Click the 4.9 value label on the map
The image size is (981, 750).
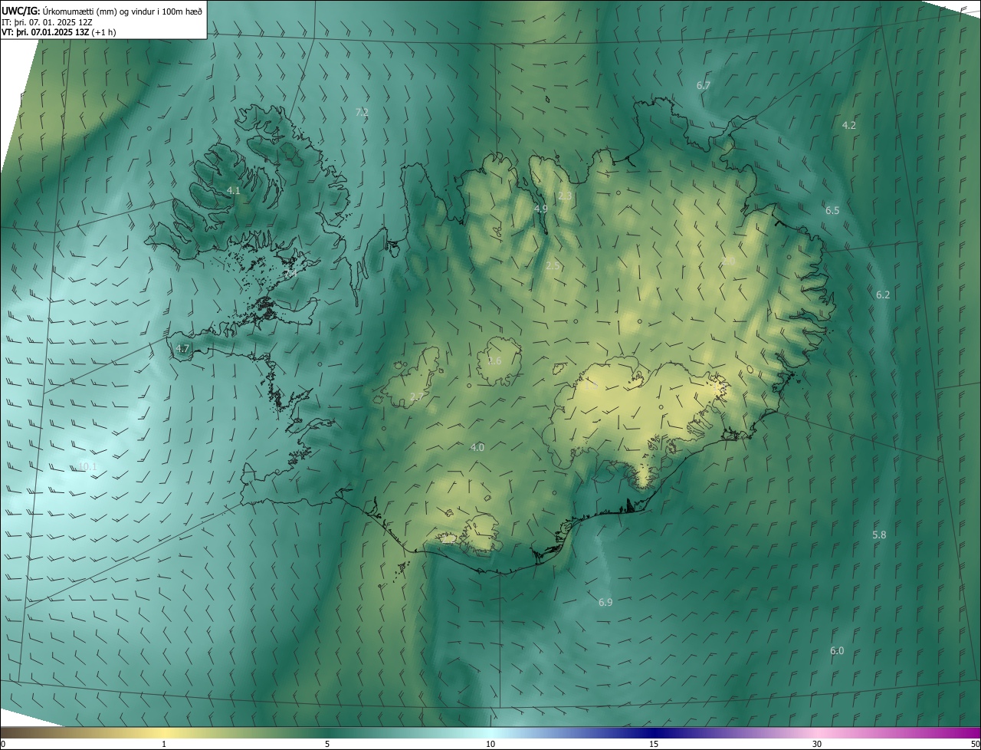point(541,209)
